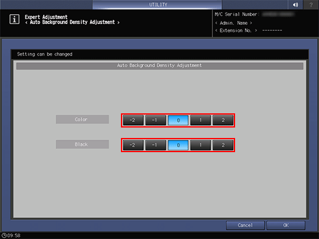Confirm settings with the OK button
Image resolution: width=319 pixels, height=239 pixels.
[286, 225]
